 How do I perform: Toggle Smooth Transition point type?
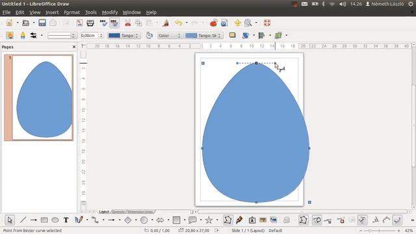[x=386, y=220]
